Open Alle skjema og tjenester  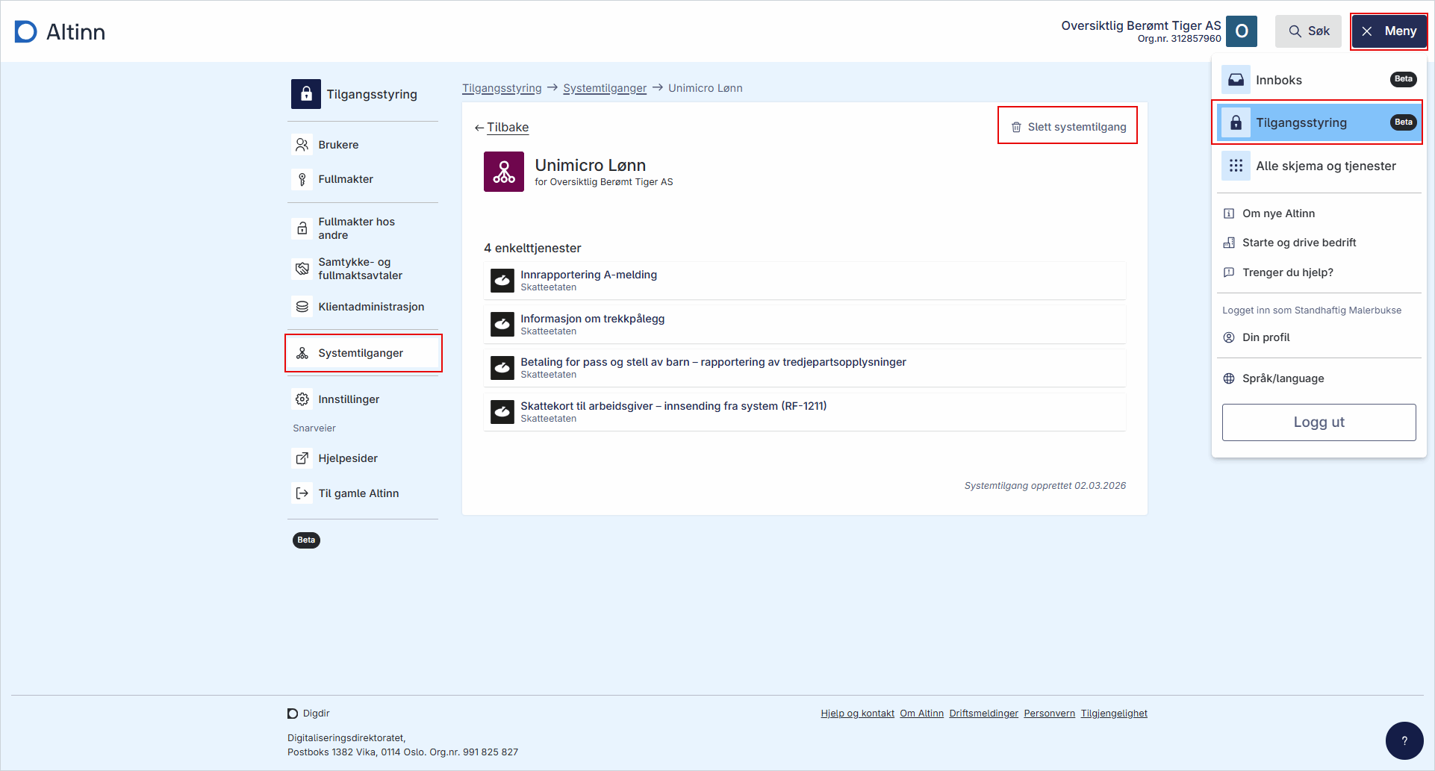coord(1325,166)
